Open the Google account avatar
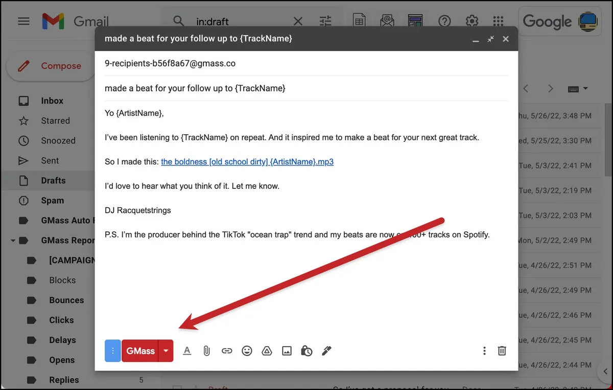 pyautogui.click(x=588, y=21)
